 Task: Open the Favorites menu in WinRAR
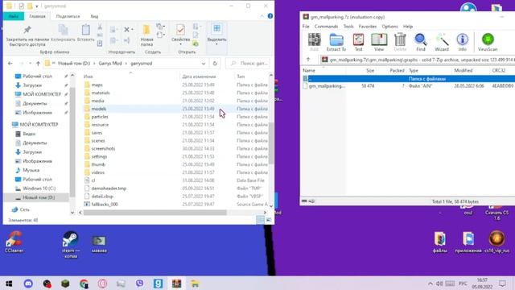tap(368, 27)
